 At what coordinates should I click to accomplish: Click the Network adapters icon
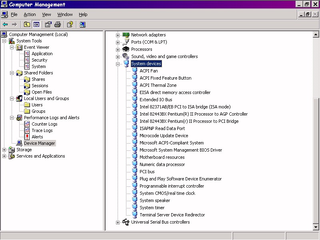coord(126,35)
